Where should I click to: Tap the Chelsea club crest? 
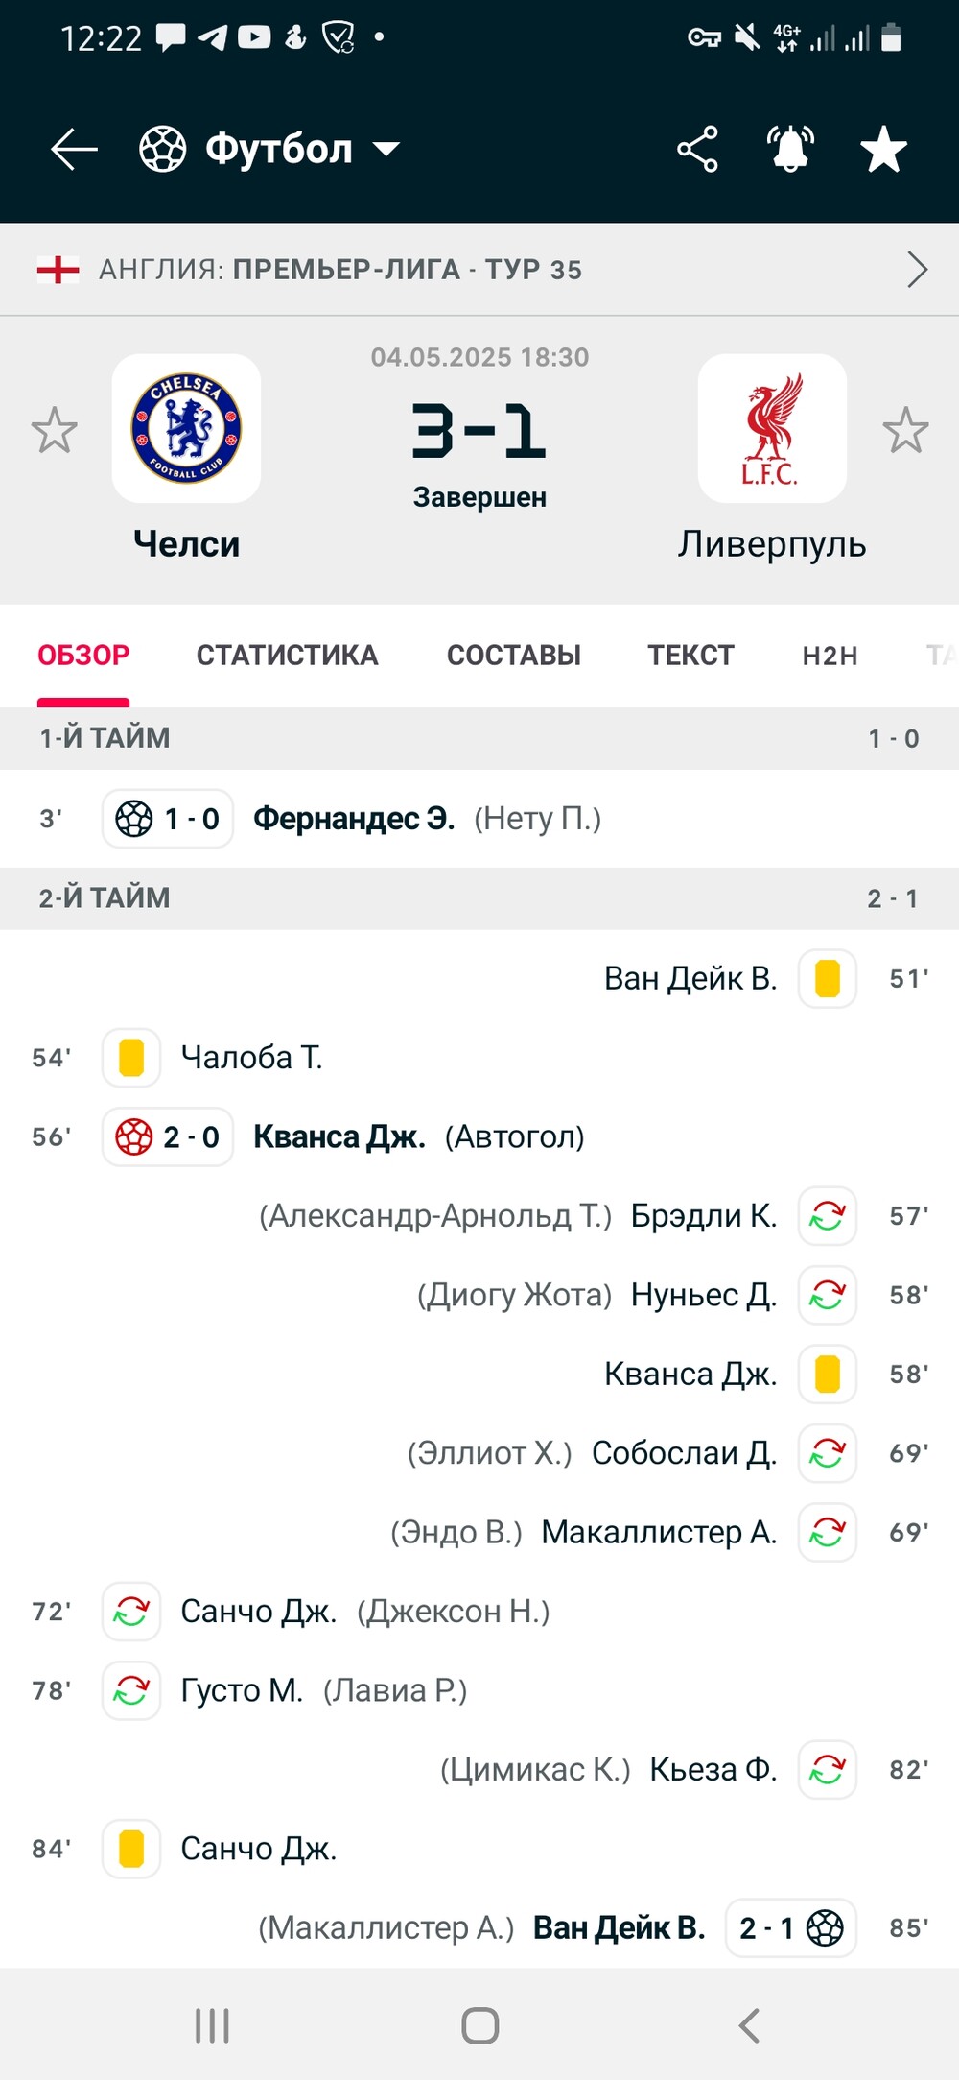pos(186,428)
